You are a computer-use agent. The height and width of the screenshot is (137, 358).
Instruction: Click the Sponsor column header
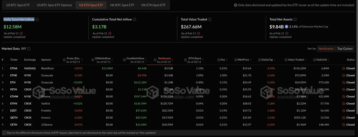coord(46,60)
